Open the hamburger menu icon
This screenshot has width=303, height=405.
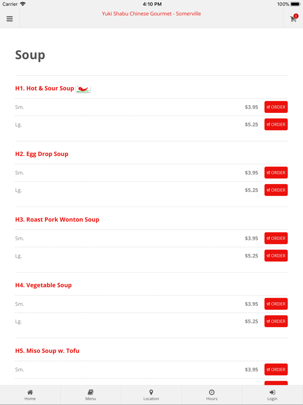10,19
